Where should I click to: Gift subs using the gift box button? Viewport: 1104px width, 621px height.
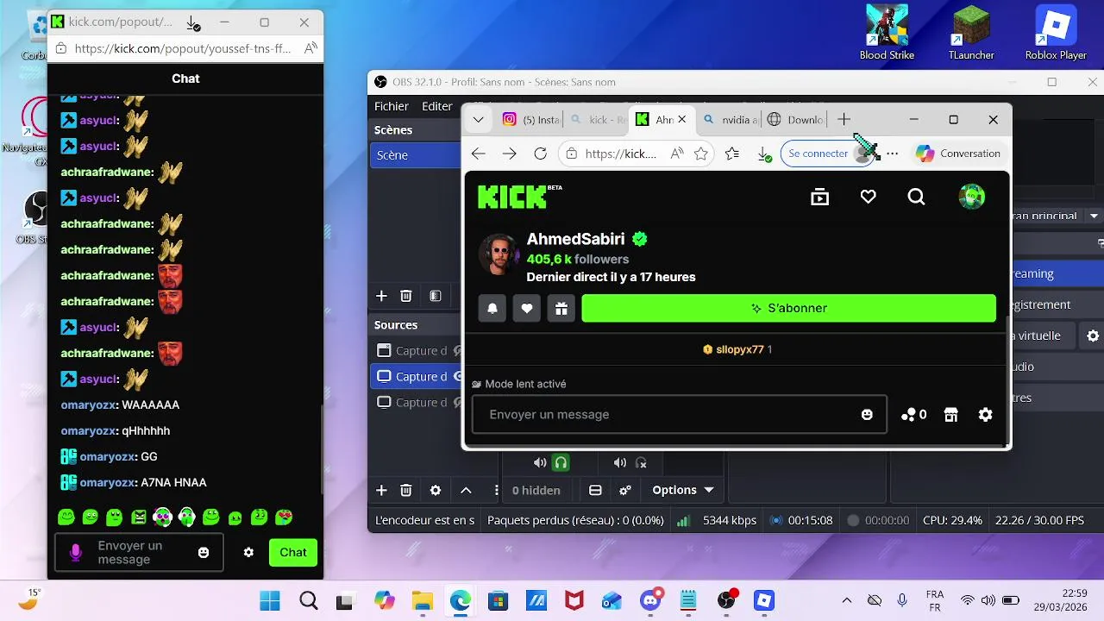(561, 308)
